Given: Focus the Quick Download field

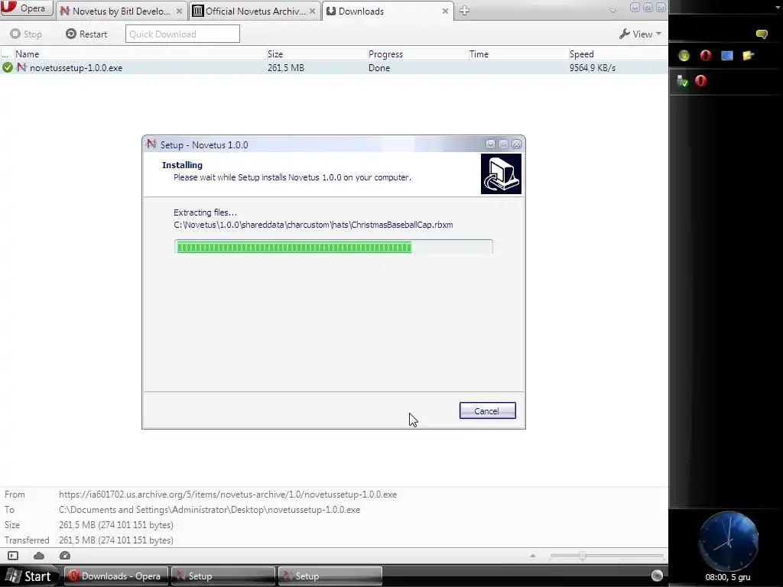Looking at the screenshot, I should tap(182, 34).
